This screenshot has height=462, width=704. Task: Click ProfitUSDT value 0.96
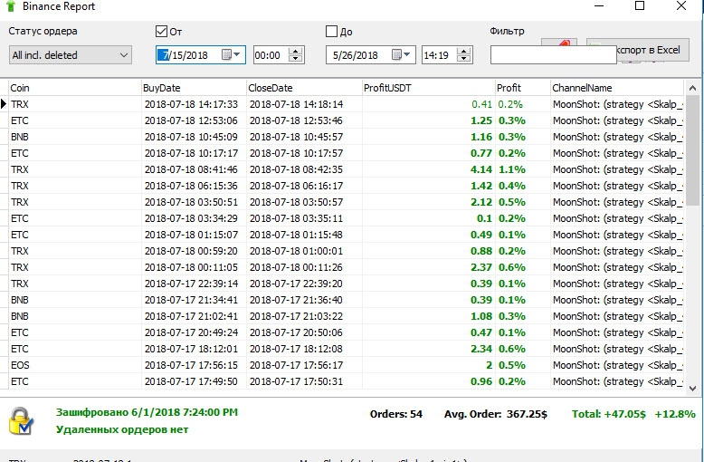[x=481, y=381]
